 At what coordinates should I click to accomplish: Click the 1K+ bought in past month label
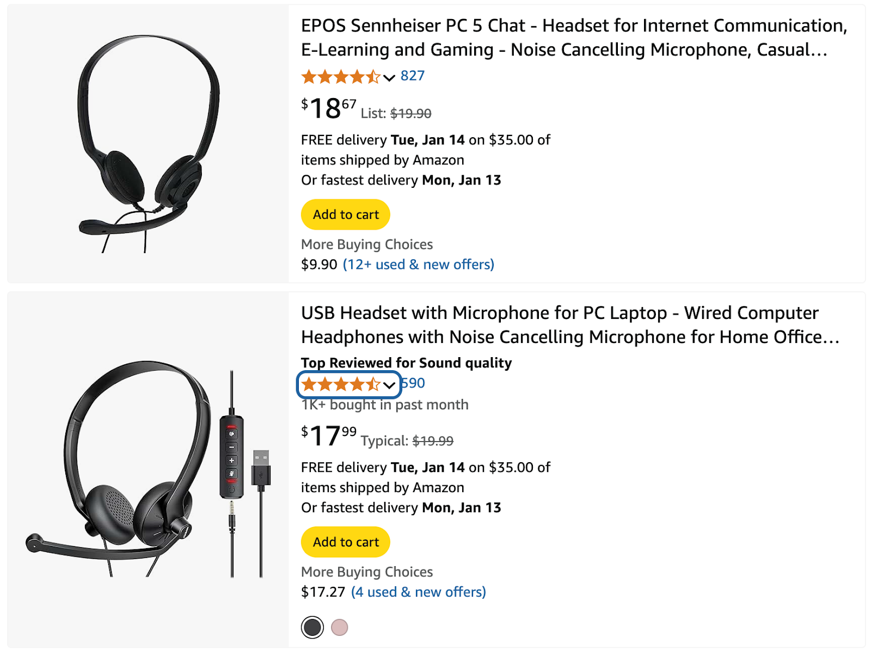tap(384, 404)
